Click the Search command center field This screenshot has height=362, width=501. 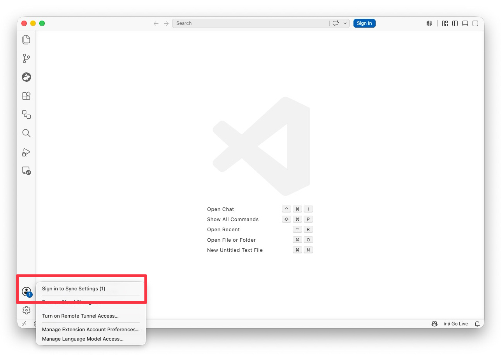[x=251, y=23]
